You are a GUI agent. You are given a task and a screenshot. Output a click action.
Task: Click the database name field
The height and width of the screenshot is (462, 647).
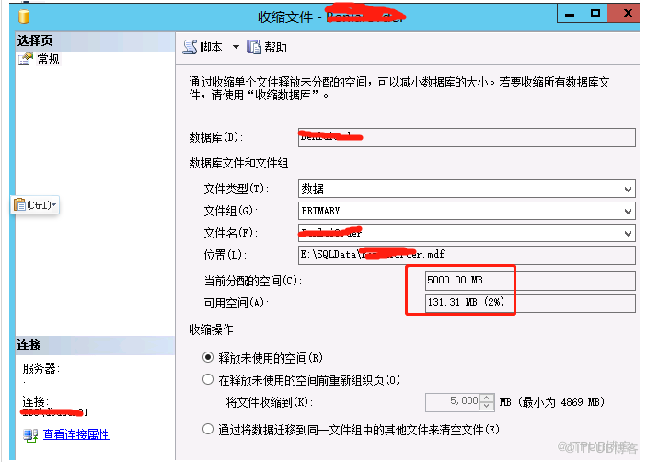click(467, 137)
